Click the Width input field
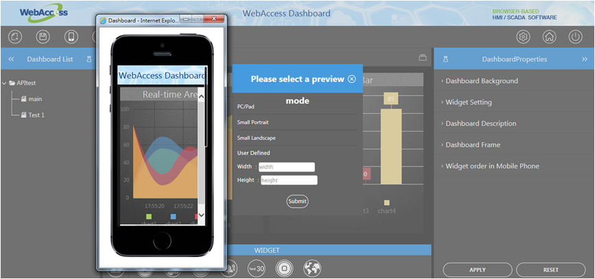 tap(287, 167)
